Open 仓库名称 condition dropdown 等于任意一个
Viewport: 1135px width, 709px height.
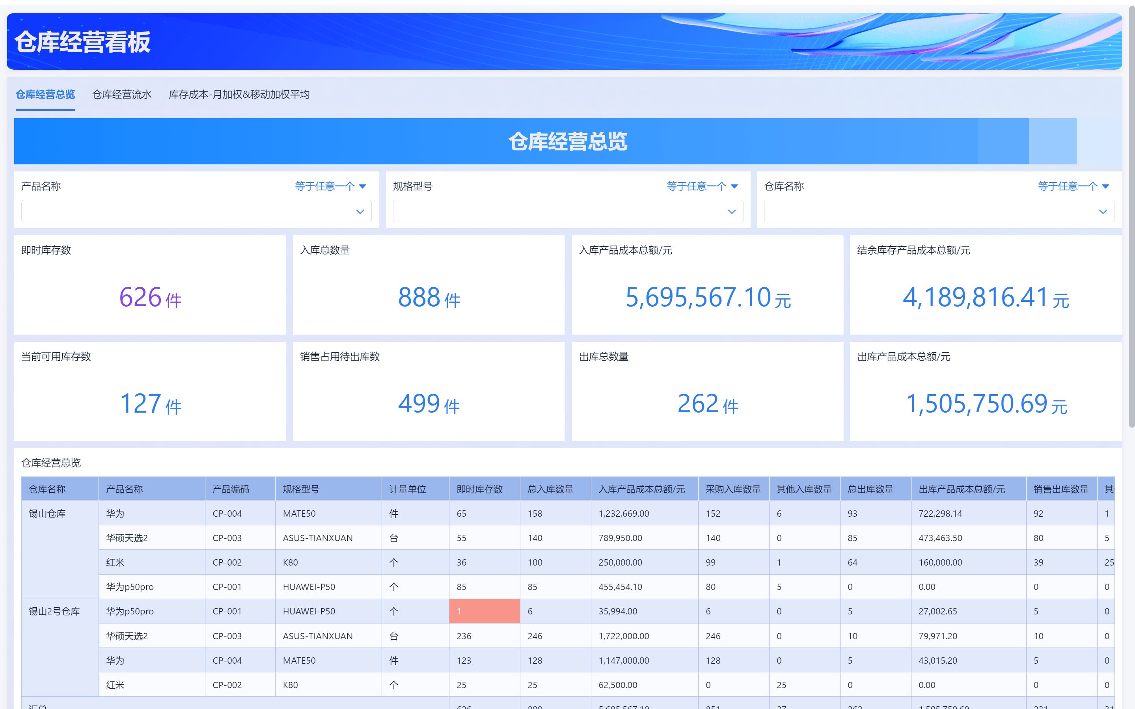tap(1073, 186)
